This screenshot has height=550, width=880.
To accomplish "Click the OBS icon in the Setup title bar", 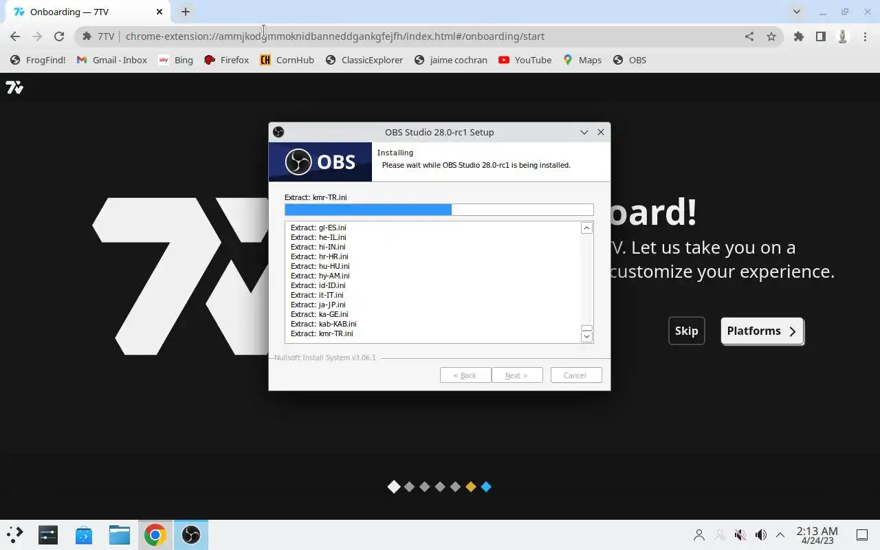I will [278, 132].
